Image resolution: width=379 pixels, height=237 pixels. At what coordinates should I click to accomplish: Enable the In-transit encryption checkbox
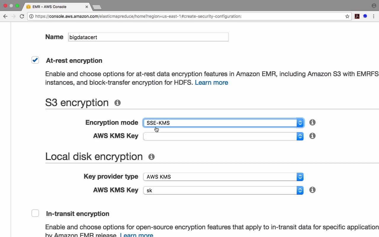35,213
